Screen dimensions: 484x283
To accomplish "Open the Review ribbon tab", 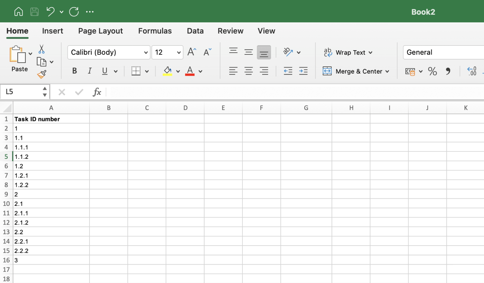I will (x=230, y=31).
